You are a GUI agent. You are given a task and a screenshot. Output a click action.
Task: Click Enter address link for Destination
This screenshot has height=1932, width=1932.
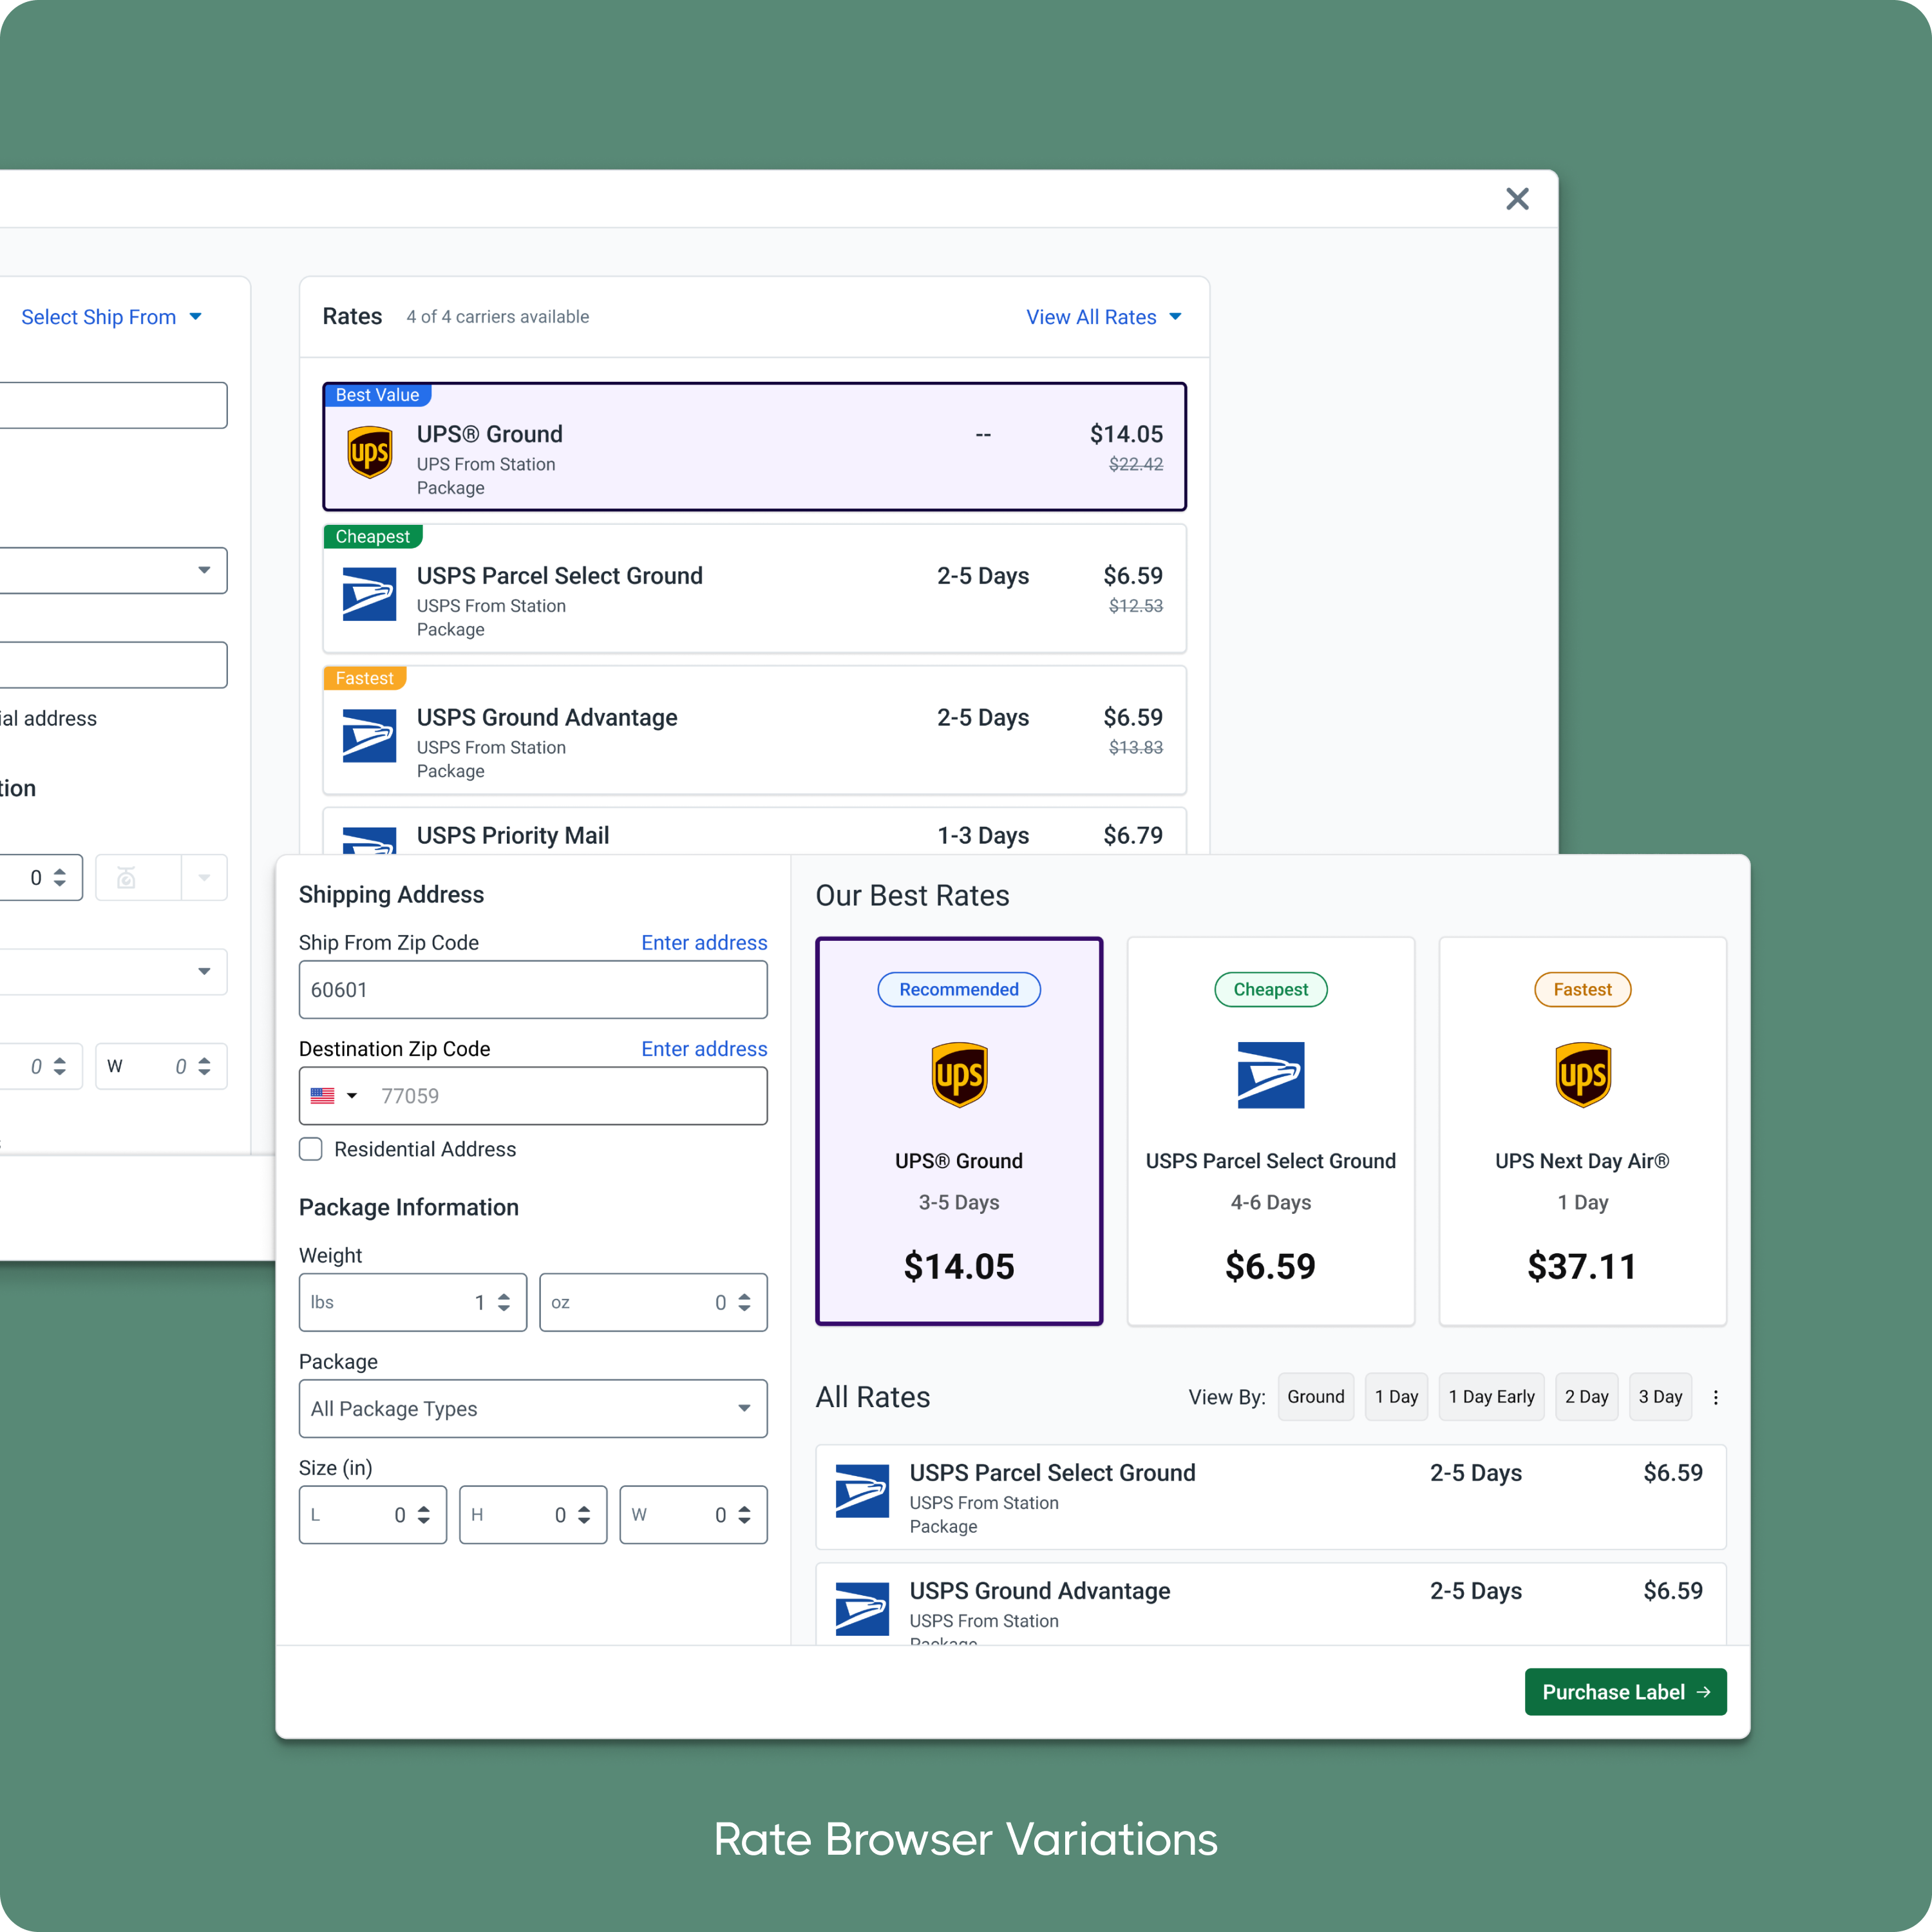point(704,1049)
